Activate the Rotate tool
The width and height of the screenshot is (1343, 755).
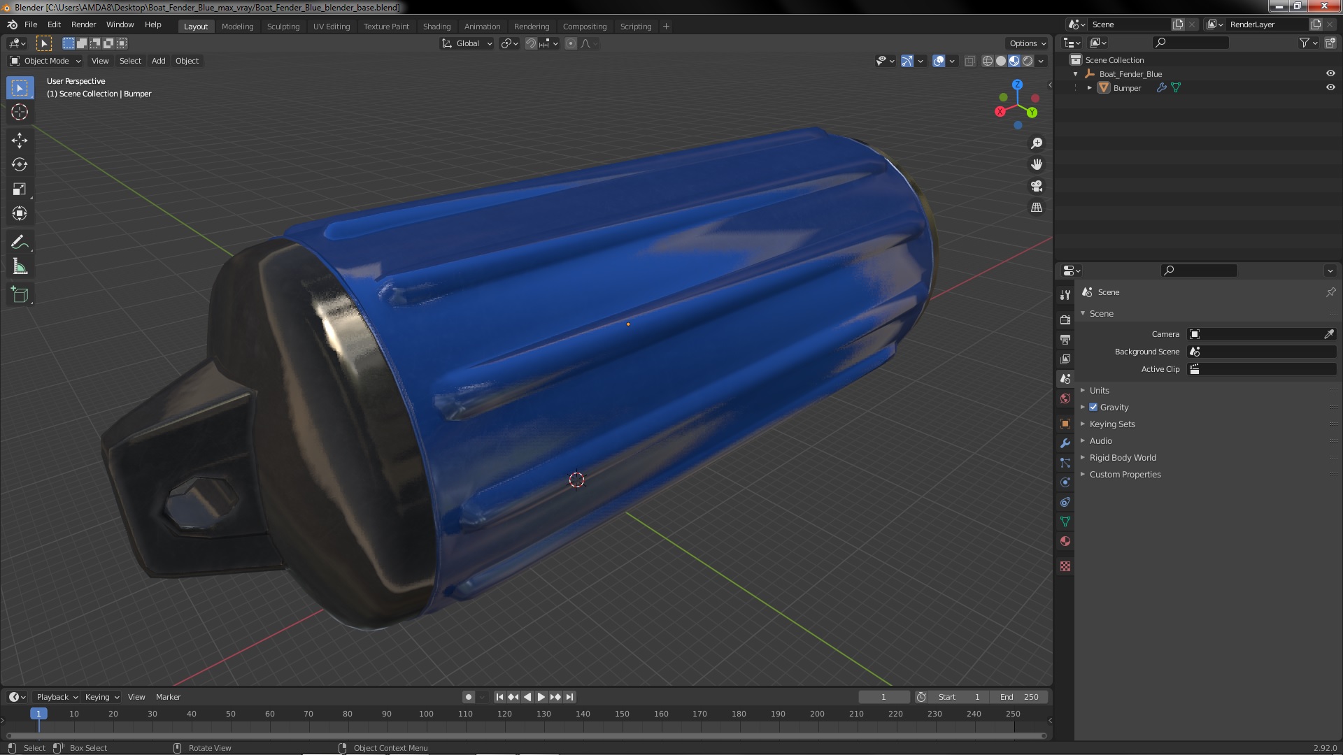[20, 164]
